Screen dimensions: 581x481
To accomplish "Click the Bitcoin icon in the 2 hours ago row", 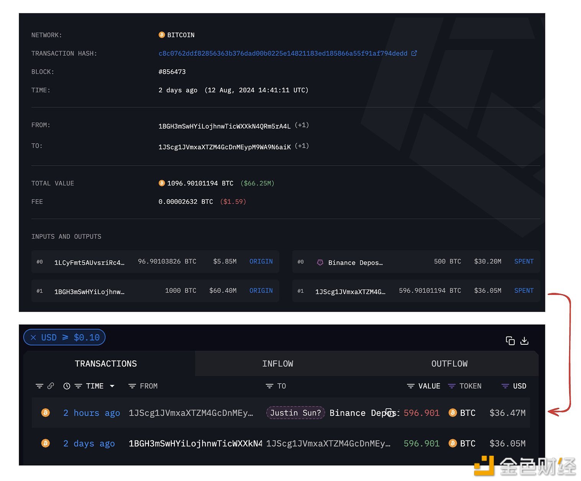I will 46,412.
